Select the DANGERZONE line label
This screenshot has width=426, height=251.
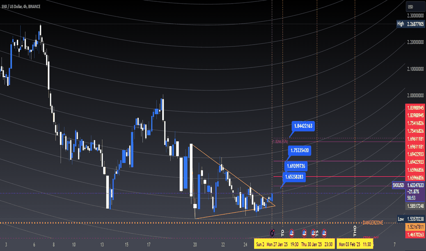click(373, 223)
